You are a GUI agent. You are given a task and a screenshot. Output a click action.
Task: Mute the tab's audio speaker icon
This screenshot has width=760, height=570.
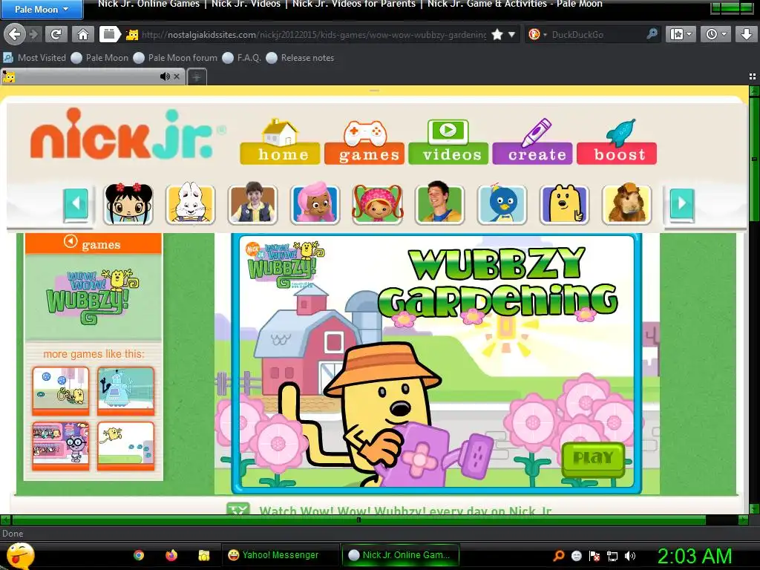click(165, 76)
